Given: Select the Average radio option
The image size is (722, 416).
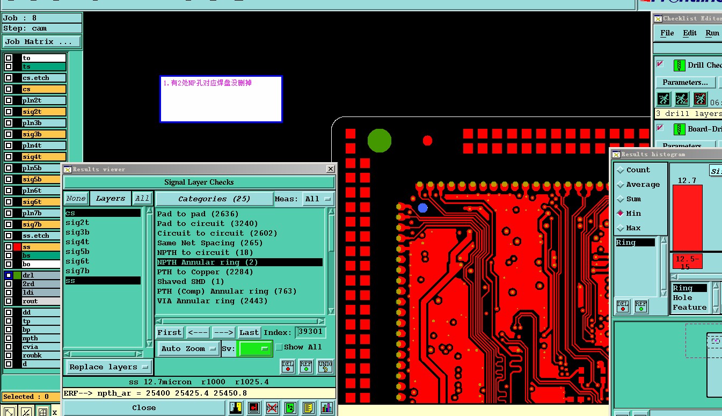Looking at the screenshot, I should 621,184.
